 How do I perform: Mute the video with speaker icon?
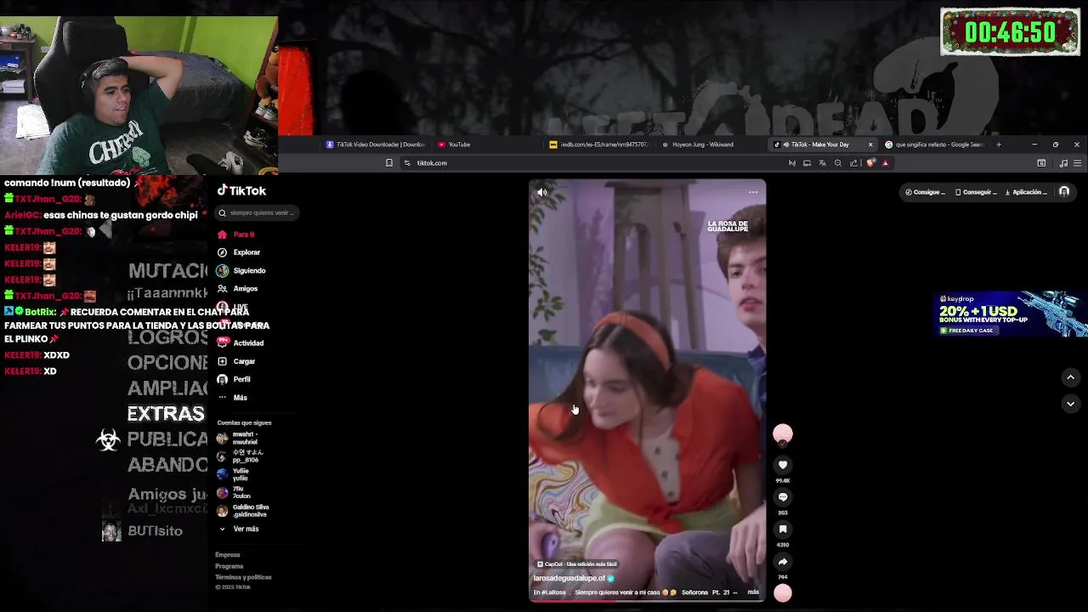coord(541,192)
